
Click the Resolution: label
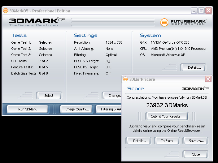coord(82,42)
